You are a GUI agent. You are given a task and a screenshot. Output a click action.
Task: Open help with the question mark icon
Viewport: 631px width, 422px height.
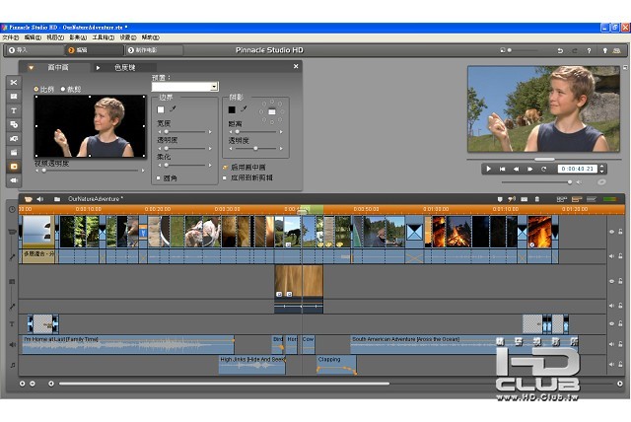pyautogui.click(x=590, y=50)
